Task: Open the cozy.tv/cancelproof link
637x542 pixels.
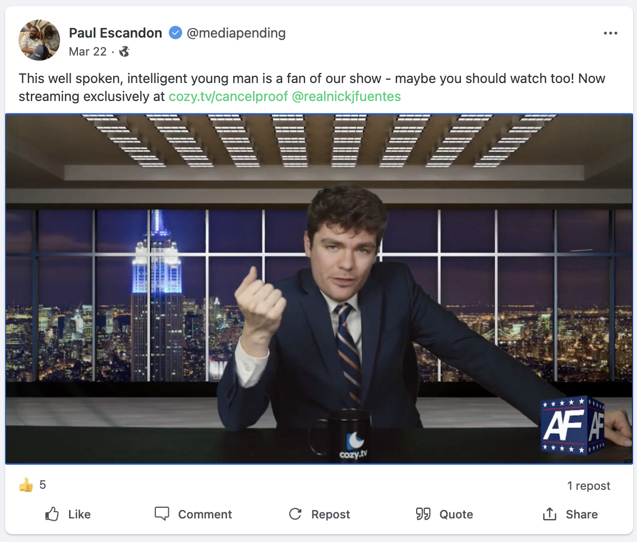Action: [x=228, y=97]
